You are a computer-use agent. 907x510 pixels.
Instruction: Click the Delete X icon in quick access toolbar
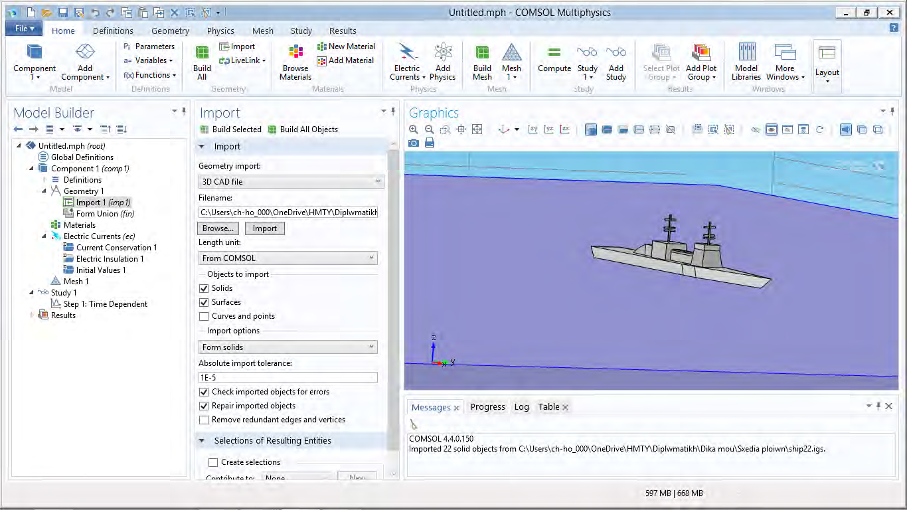(174, 13)
